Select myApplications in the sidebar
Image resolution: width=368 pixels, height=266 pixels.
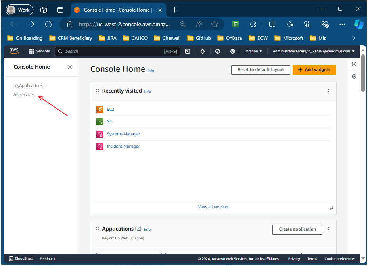click(28, 85)
